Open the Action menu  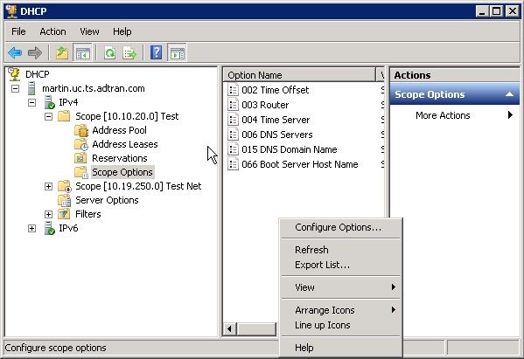click(x=52, y=31)
